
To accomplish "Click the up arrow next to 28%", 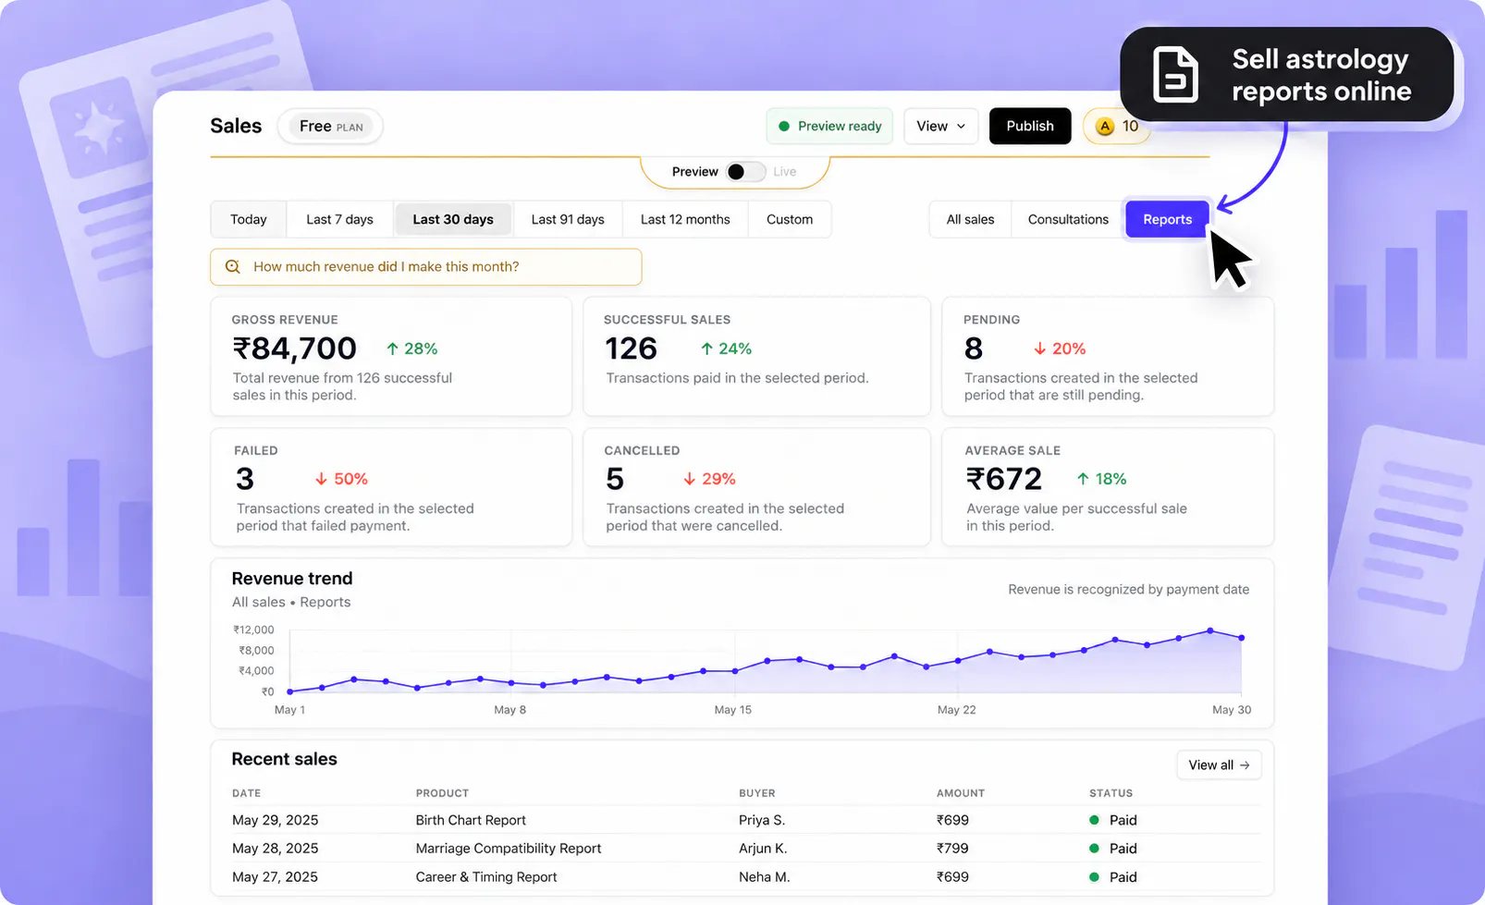I will (x=392, y=349).
